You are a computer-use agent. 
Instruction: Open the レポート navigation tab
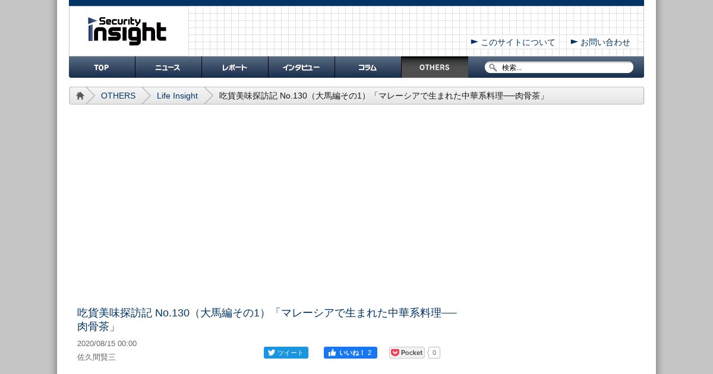[x=235, y=67]
